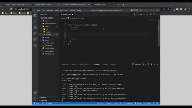Viewport: 192px width, 108px height.
Task: Split the terminal panel
Action: (x=148, y=64)
